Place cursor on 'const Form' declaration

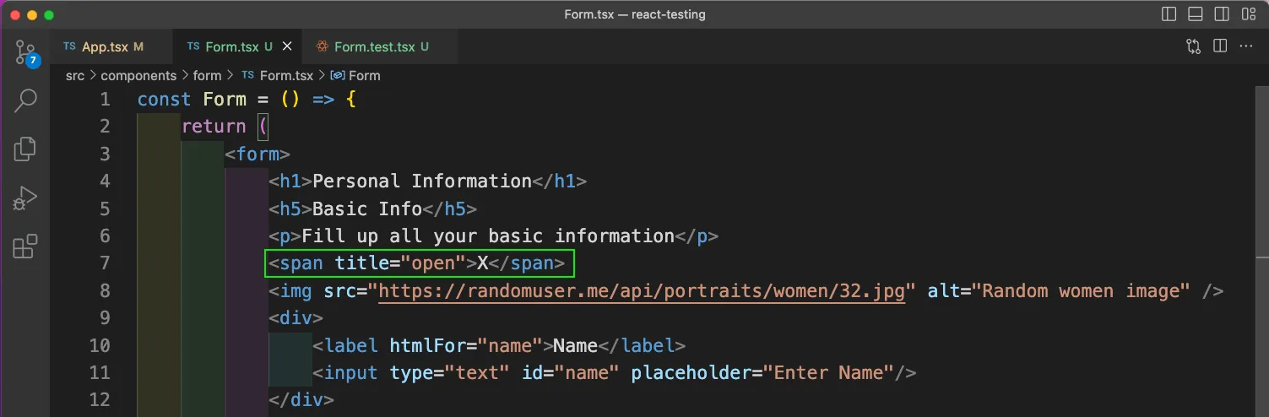[x=192, y=100]
